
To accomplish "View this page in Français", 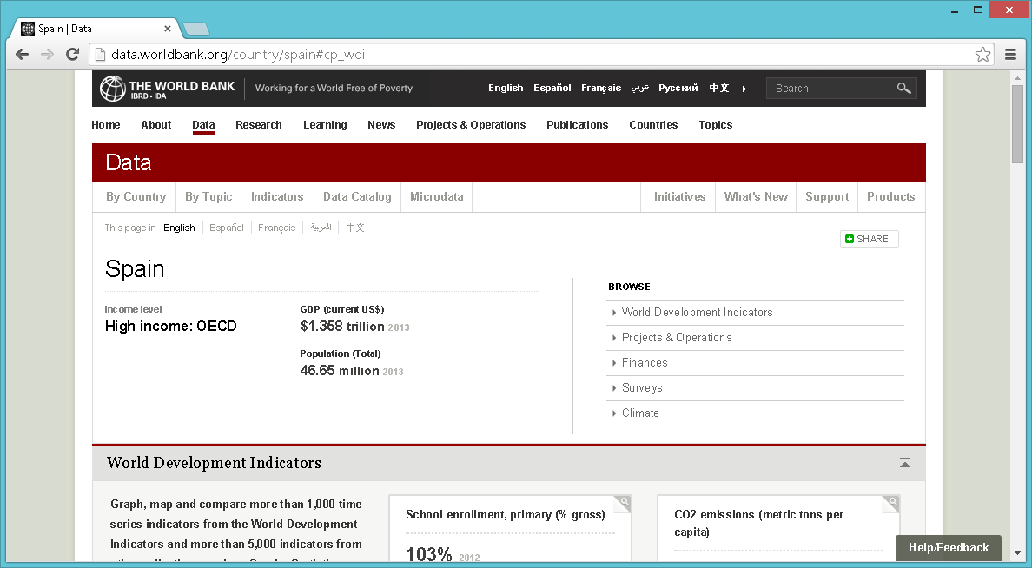I will click(276, 228).
